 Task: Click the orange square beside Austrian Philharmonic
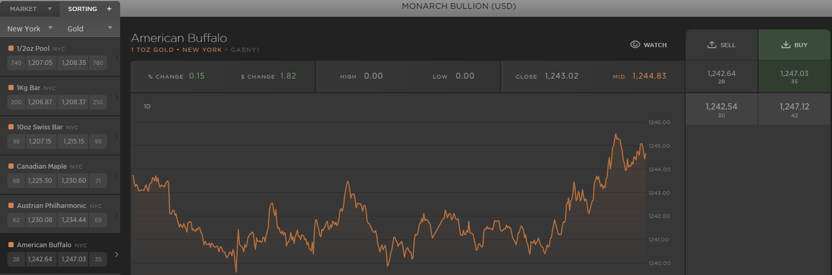[x=11, y=205]
